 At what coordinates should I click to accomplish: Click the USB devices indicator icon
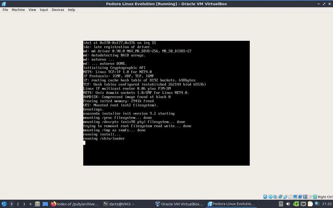pos(285,197)
